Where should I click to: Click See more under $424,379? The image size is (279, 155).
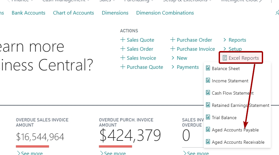click(x=115, y=153)
